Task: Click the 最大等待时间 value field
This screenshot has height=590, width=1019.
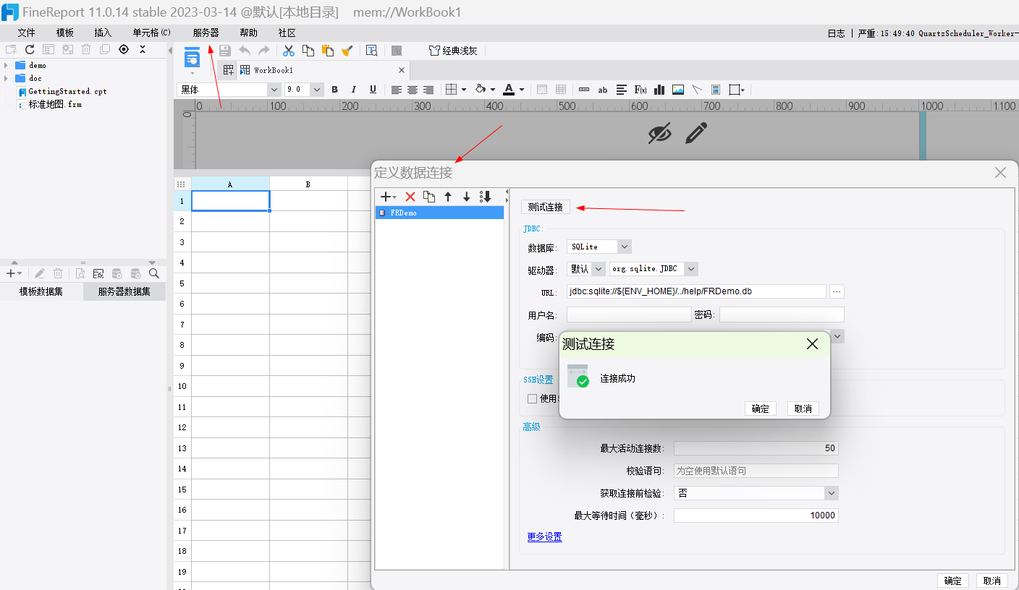Action: [x=756, y=516]
